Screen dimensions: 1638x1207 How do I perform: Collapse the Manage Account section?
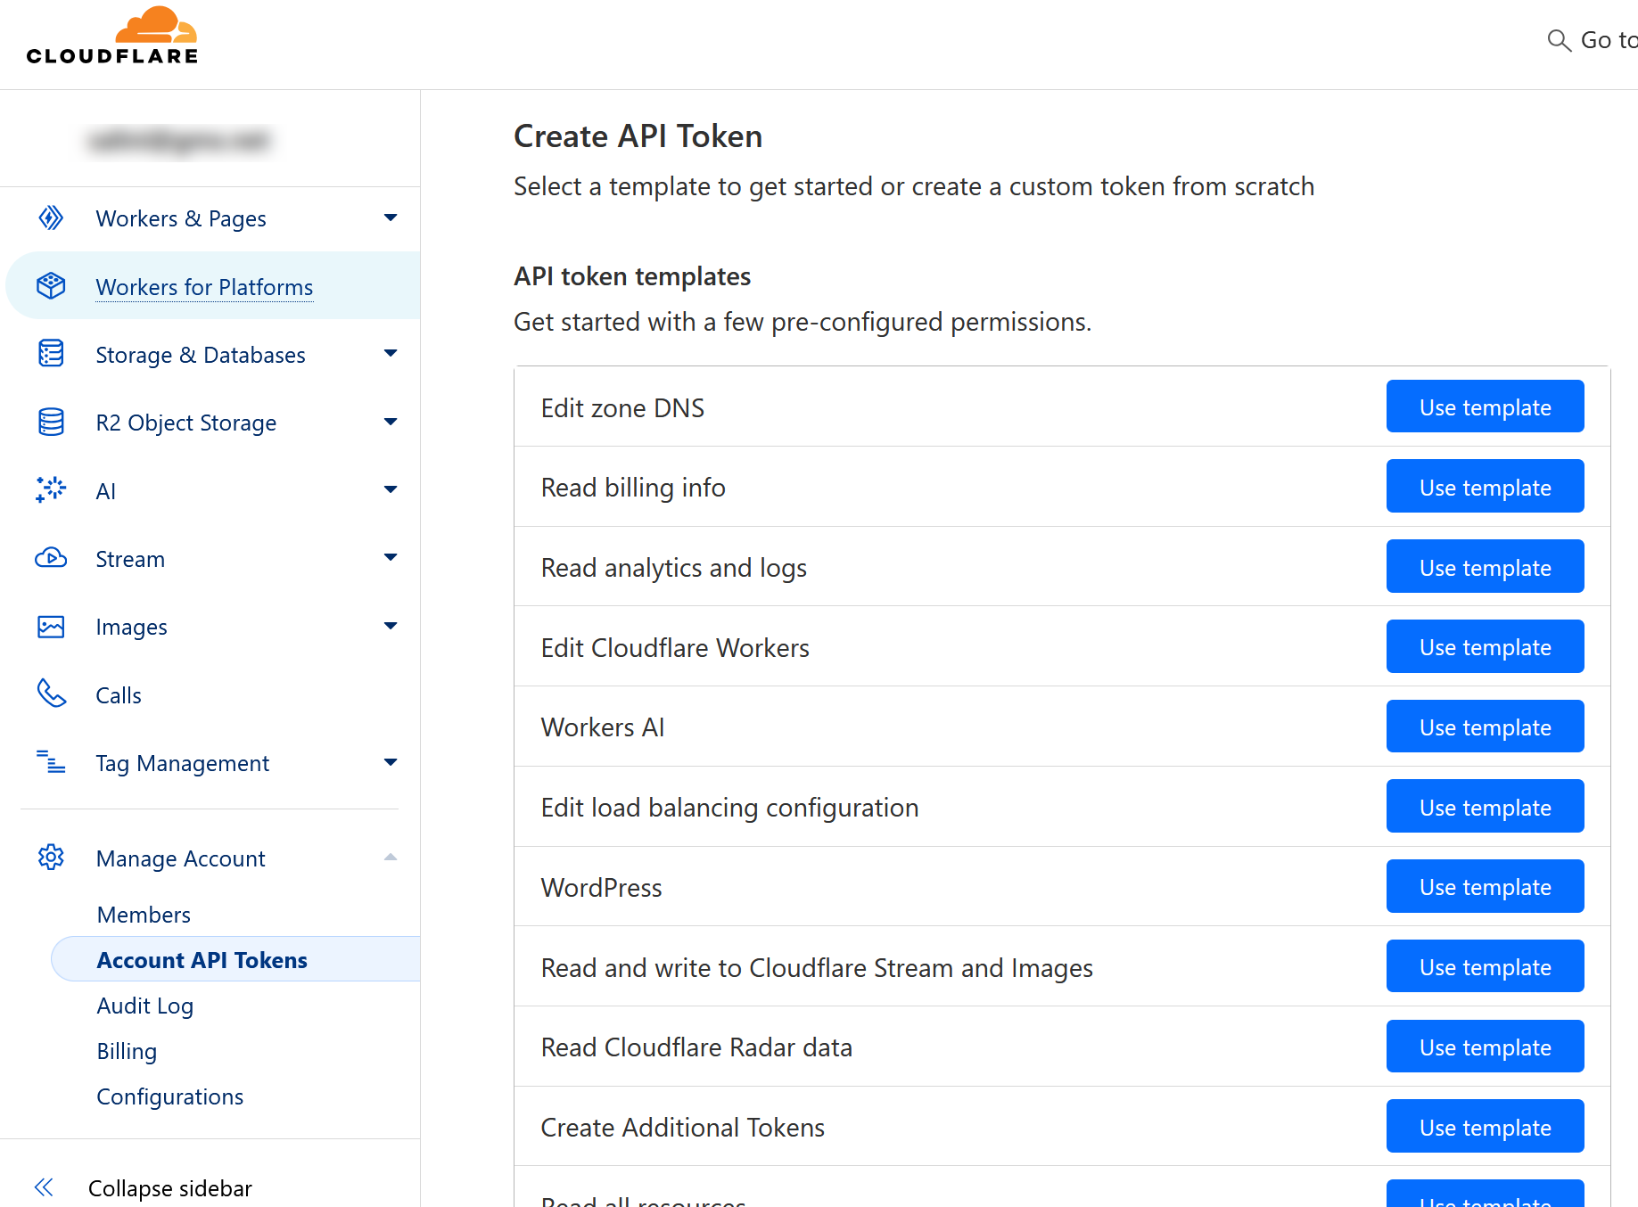point(390,858)
